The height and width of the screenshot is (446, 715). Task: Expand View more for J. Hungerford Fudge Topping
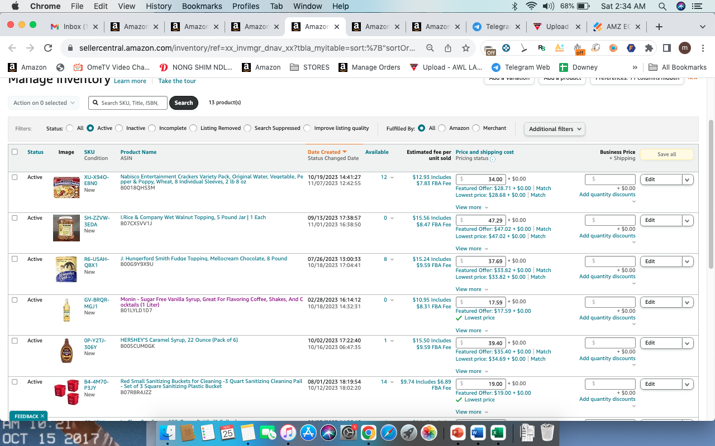pos(472,289)
